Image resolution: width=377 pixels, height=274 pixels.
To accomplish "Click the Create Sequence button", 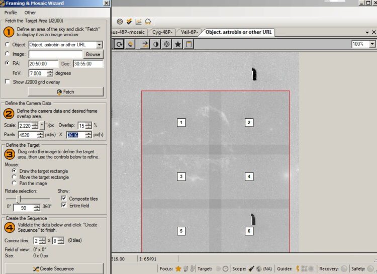I will (54, 268).
